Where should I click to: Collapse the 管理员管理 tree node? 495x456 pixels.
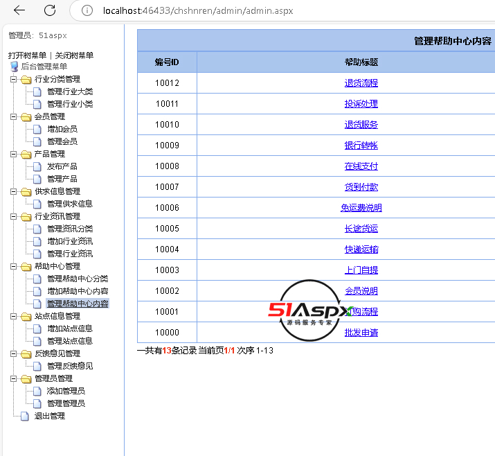(x=13, y=378)
